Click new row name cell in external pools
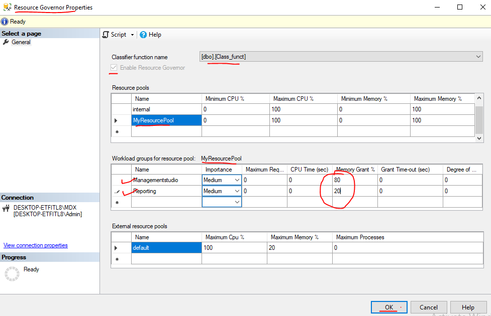491x316 pixels. 166,259
